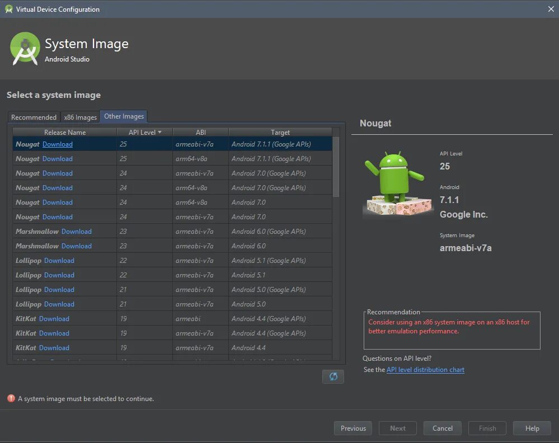Click the Previous button
Screen dimensions: 559x443
[x=353, y=428]
